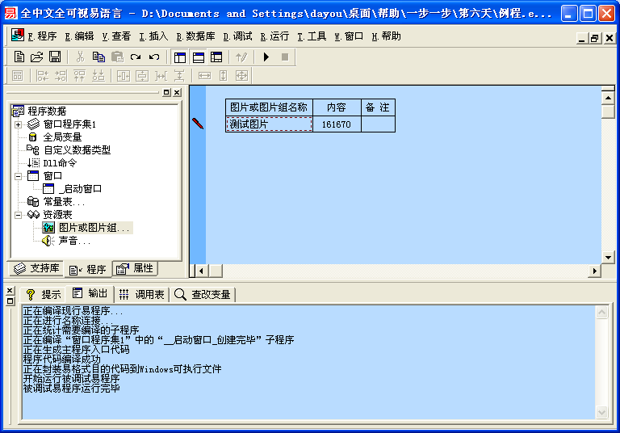Click the align right edges icon
The image size is (620, 433).
61,76
